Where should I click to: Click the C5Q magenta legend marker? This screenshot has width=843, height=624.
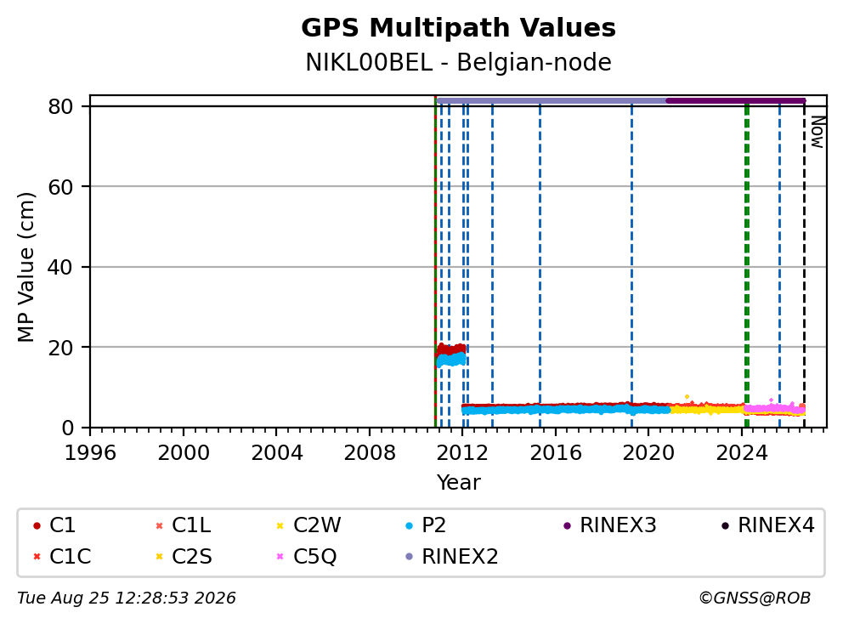pyautogui.click(x=280, y=556)
